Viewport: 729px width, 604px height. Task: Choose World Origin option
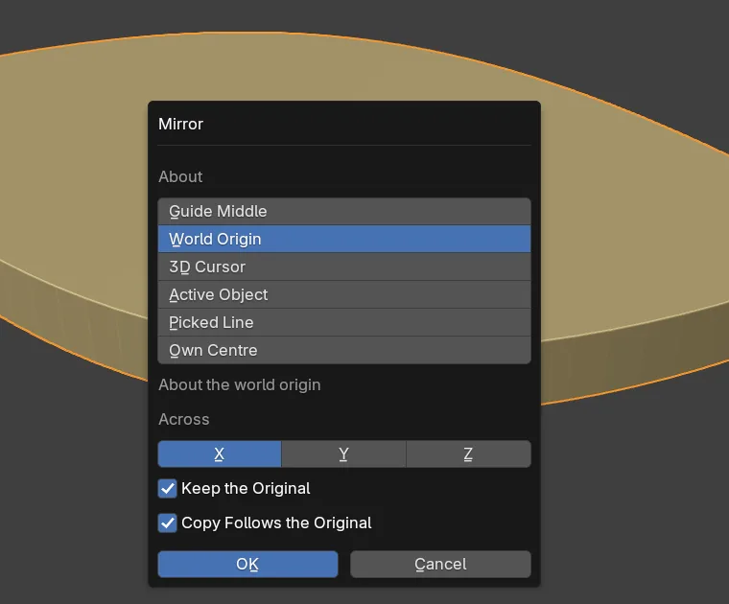point(344,239)
